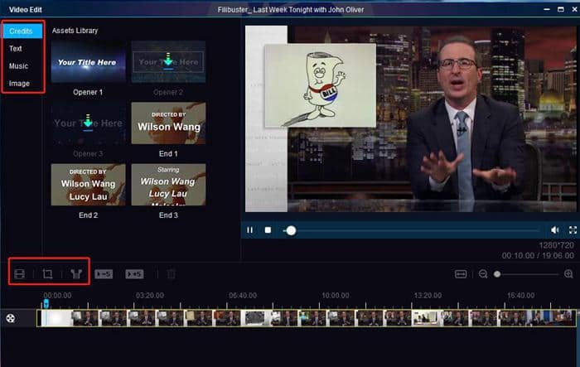Screen dimensions: 580x367
Task: Adjust the timeline zoom slider handle
Action: point(497,274)
